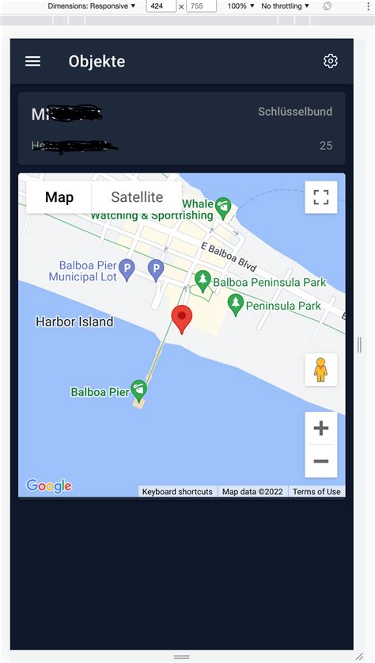Open the Keyboard shortcuts link
This screenshot has height=663, width=375.
point(177,491)
